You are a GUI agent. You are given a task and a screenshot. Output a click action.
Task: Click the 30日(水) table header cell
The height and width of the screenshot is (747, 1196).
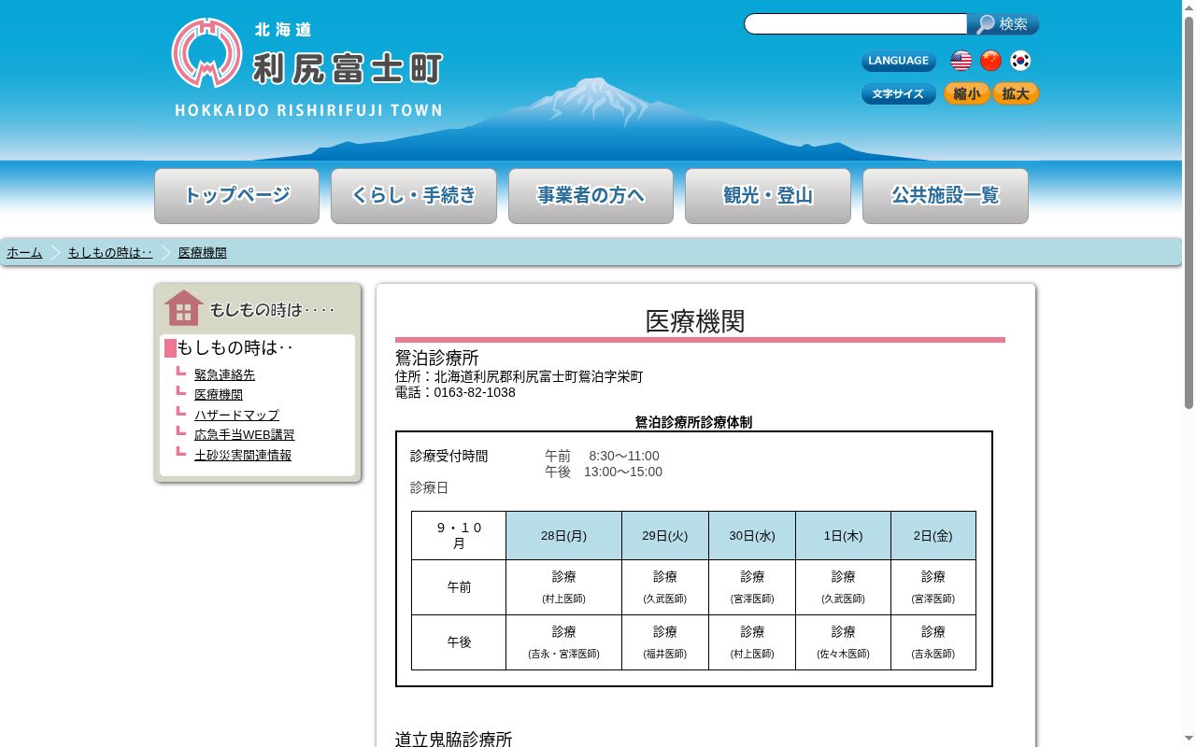[x=752, y=536]
